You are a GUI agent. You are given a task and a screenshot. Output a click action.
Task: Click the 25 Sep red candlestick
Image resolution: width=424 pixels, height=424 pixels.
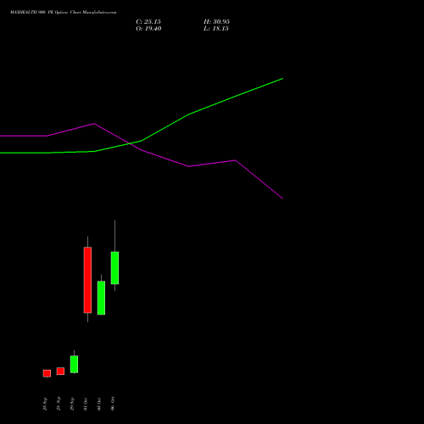47,373
